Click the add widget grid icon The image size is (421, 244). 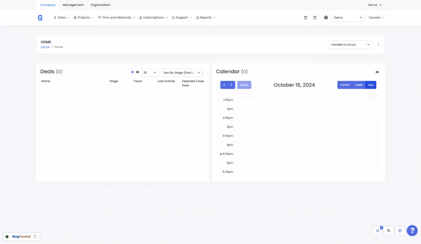point(400,231)
